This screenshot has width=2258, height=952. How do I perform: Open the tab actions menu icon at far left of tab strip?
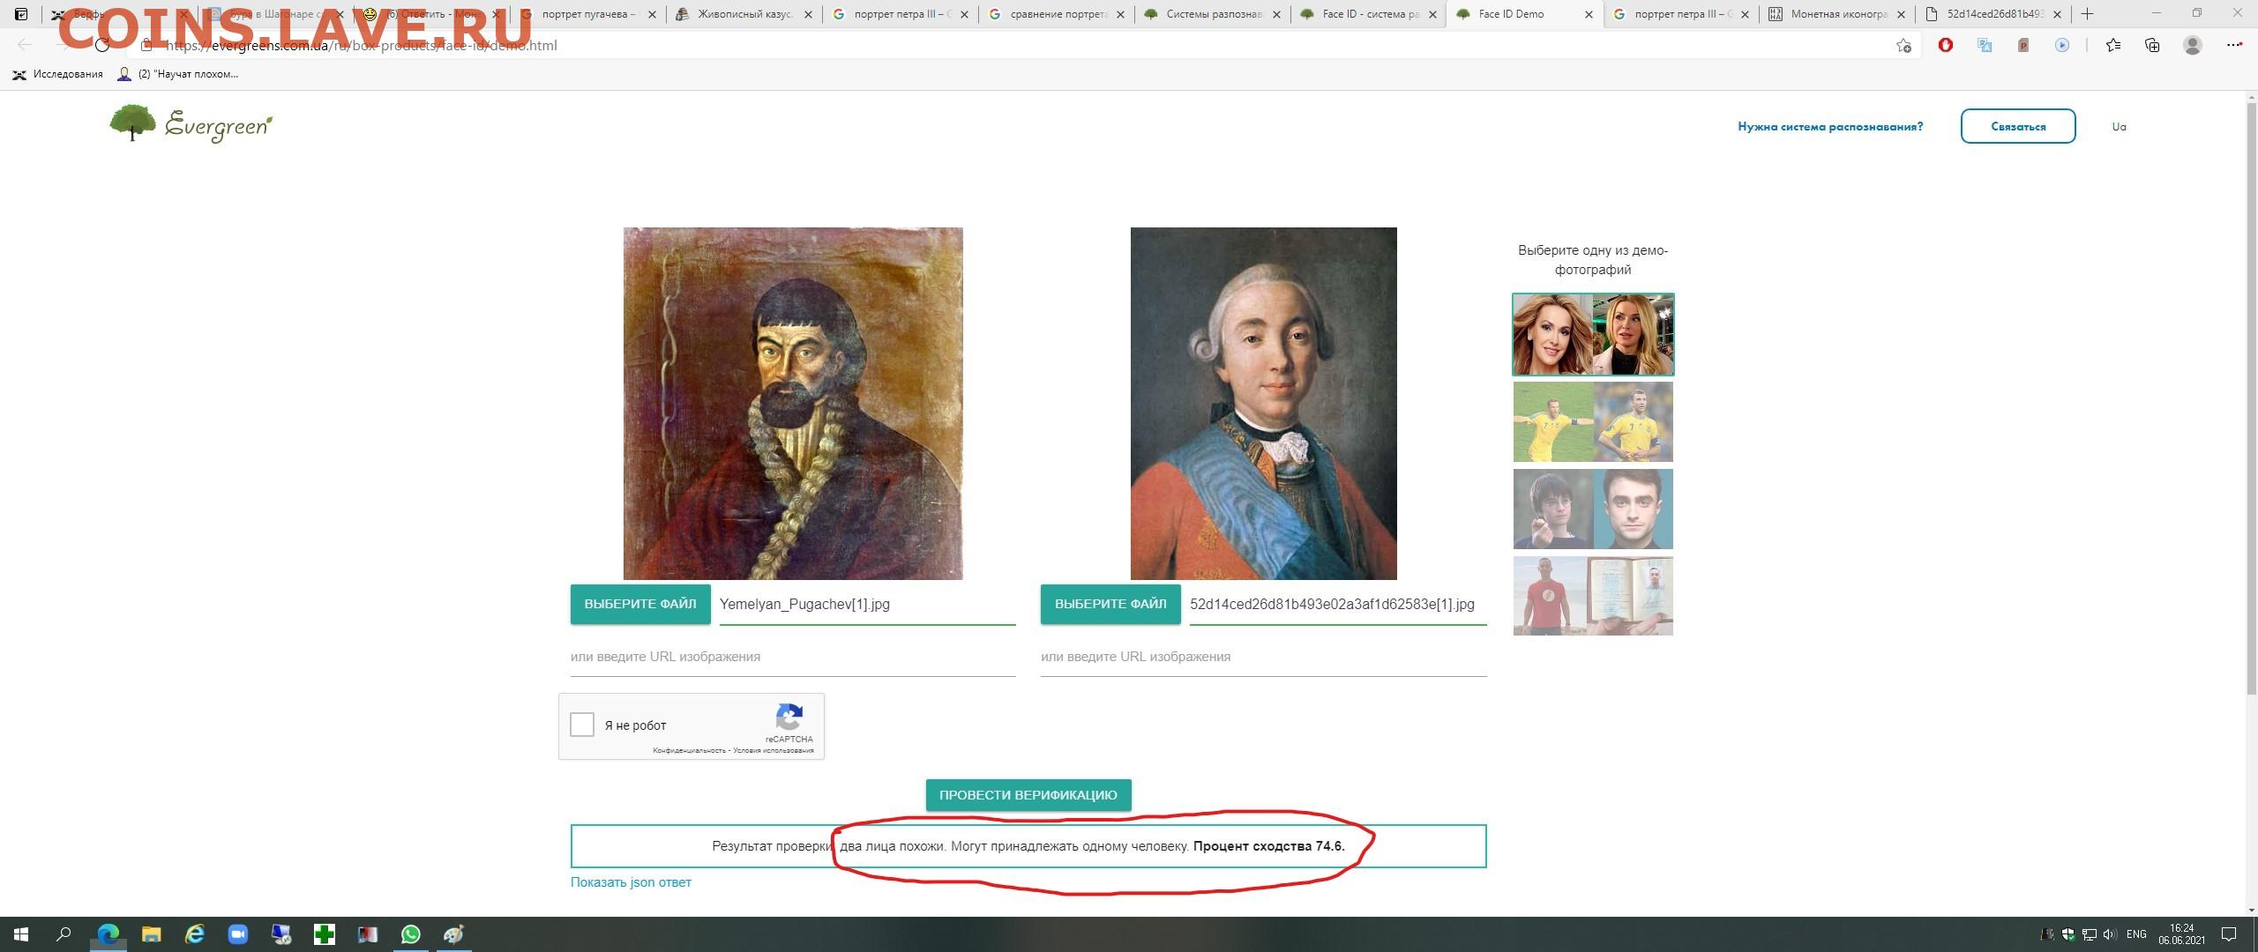(21, 14)
